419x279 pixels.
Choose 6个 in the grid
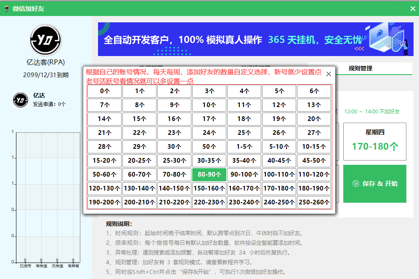314,91
